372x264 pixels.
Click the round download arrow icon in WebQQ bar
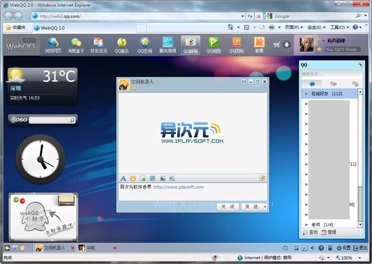tap(287, 45)
